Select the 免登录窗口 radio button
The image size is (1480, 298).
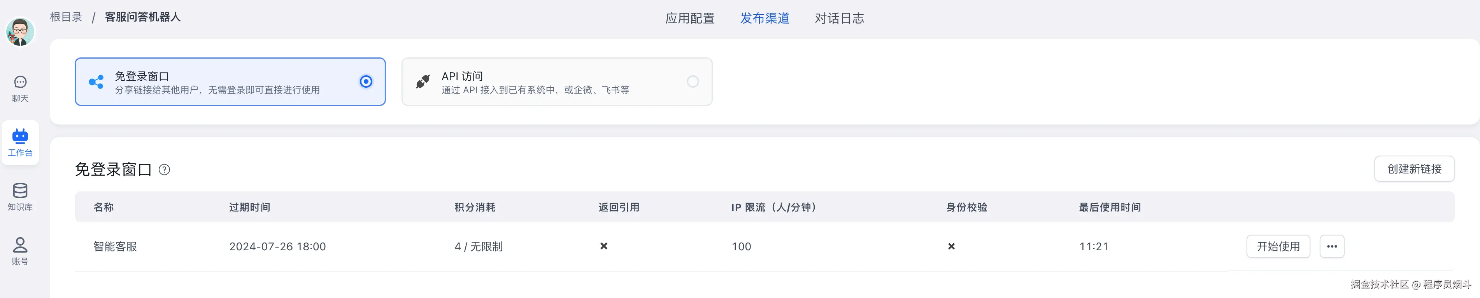click(366, 82)
